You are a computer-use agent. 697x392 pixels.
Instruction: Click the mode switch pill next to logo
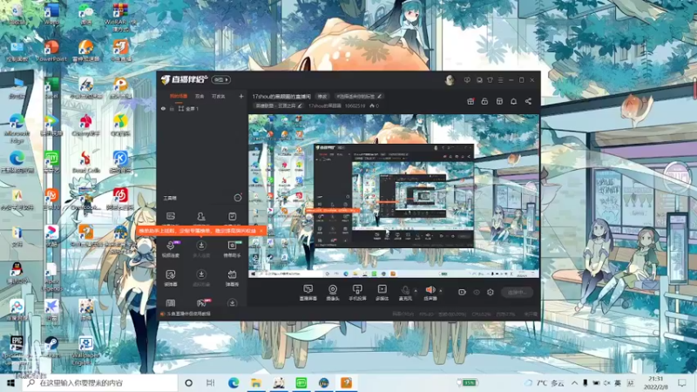point(221,79)
